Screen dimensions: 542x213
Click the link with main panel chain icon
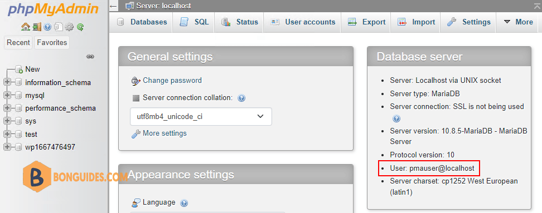pyautogui.click(x=90, y=56)
